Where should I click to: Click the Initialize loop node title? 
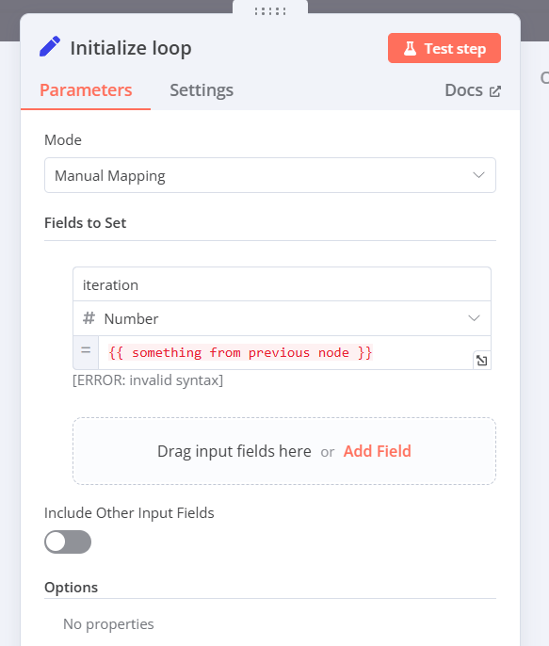coord(131,48)
